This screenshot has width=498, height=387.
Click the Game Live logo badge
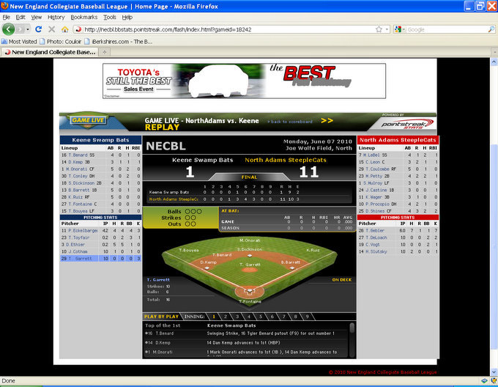tap(86, 120)
